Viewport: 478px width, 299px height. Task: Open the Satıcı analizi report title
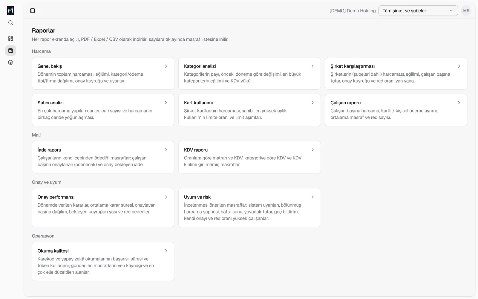tap(50, 103)
